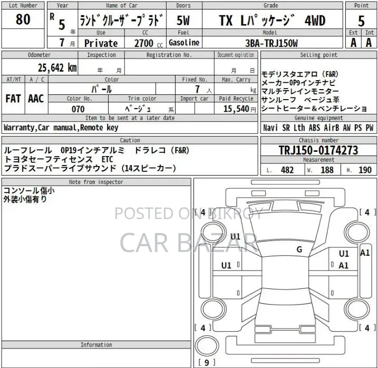This screenshot has width=378, height=368.
Task: Click the grade text TX L package 4WD
Action: (x=272, y=21)
